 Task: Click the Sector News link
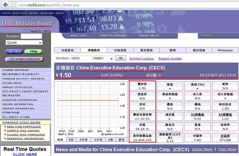[x=202, y=149]
